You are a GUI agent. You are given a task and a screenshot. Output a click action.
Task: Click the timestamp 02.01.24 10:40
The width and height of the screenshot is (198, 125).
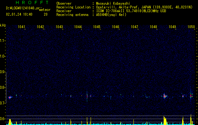pos(19,14)
